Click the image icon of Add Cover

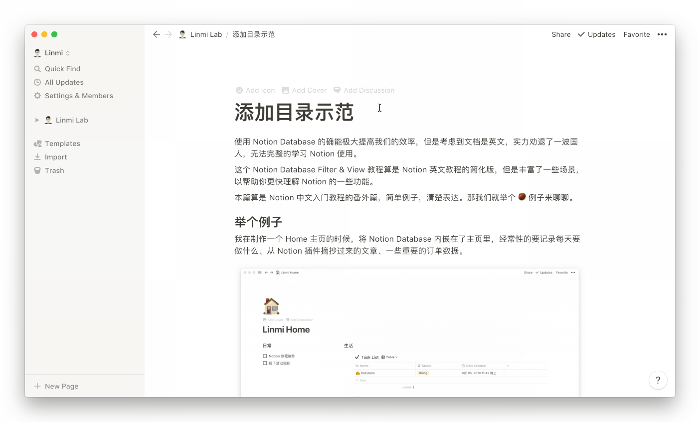pyautogui.click(x=286, y=90)
